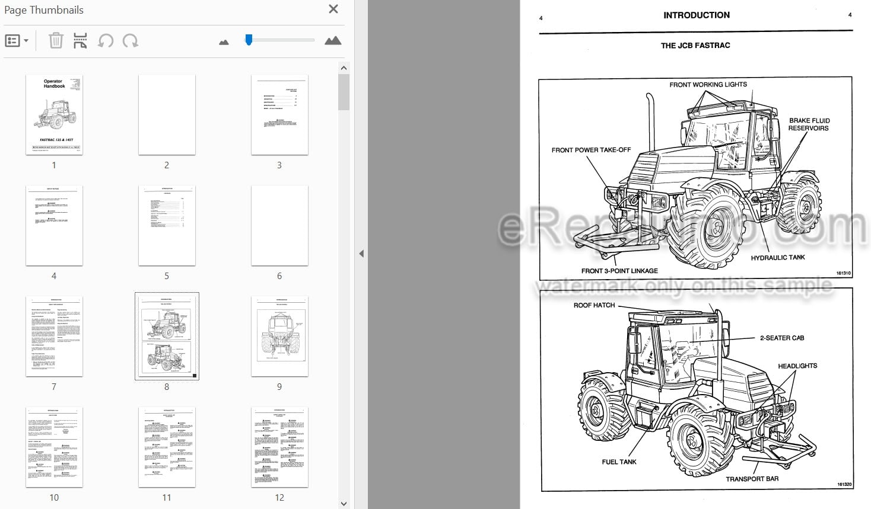Viewport: 871px width, 509px height.
Task: Select the page 9 thumbnail
Action: click(279, 337)
